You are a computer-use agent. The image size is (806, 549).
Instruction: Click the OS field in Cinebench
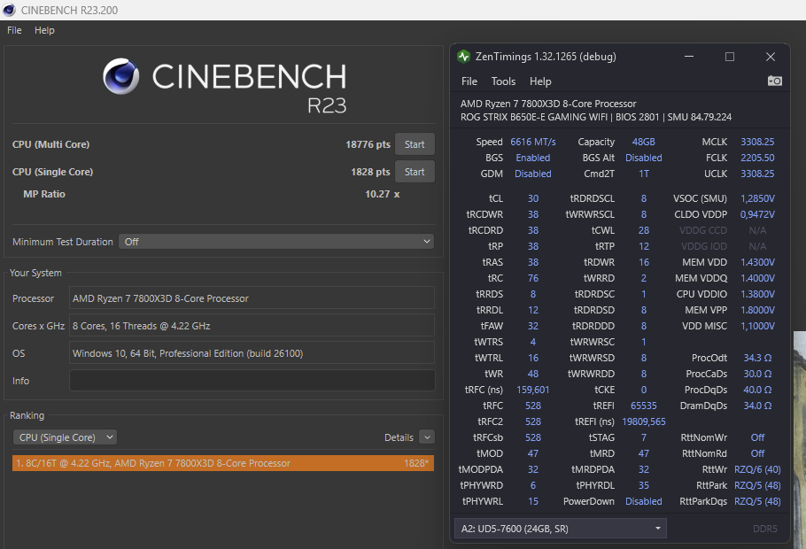pyautogui.click(x=252, y=353)
